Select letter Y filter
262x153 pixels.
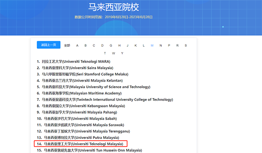pyautogui.click(x=122, y=53)
